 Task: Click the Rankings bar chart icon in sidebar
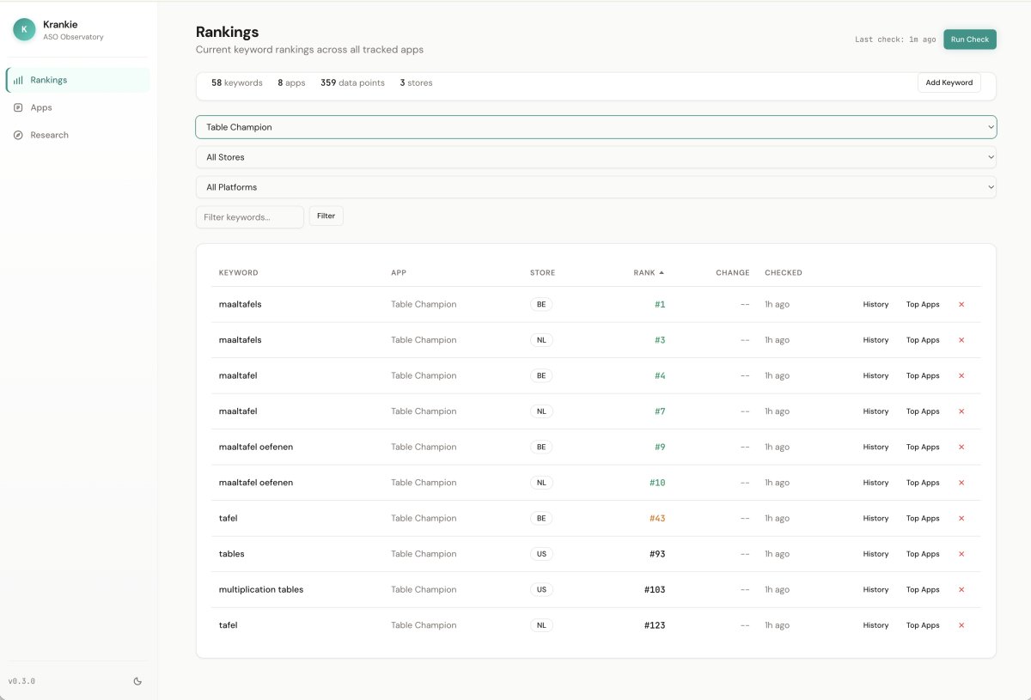(x=18, y=80)
